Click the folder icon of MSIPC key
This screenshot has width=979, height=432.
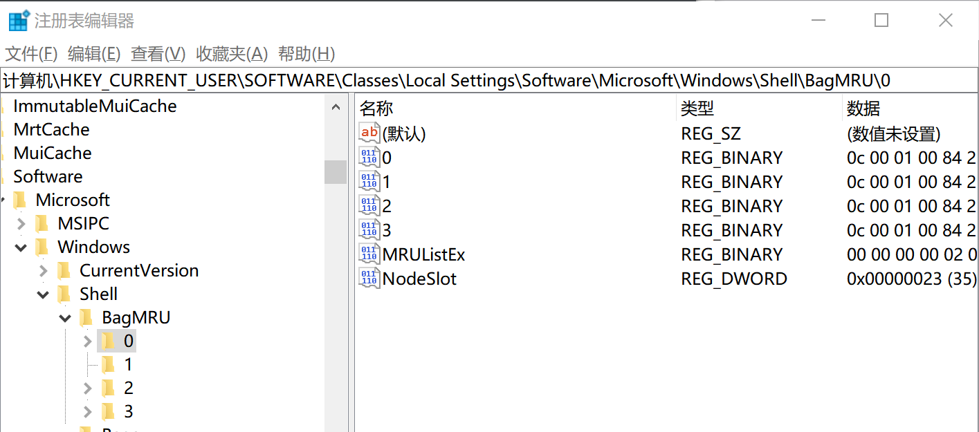pyautogui.click(x=43, y=223)
